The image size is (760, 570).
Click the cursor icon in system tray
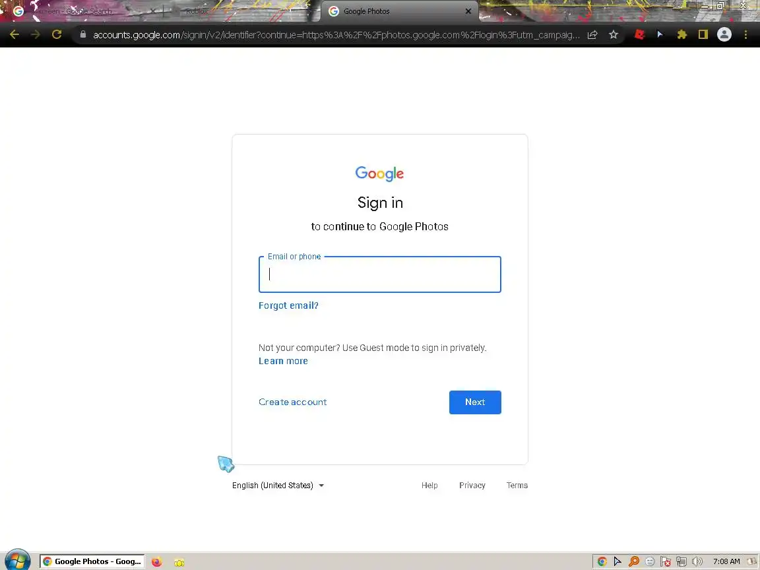click(x=617, y=561)
